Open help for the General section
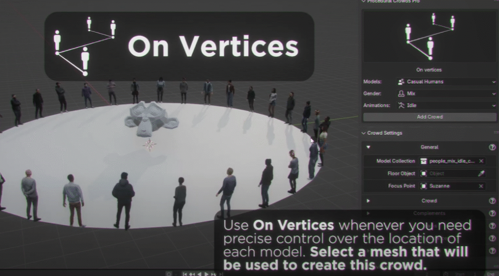499x276 pixels. [x=492, y=147]
